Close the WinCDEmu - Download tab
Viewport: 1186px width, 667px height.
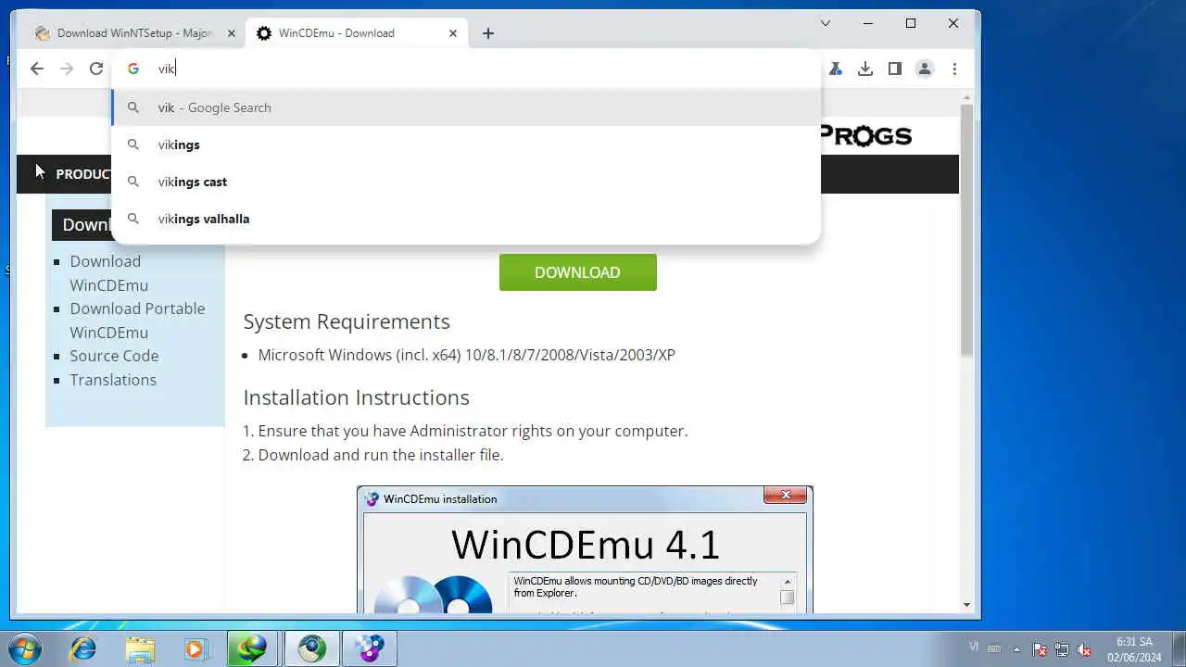click(x=453, y=33)
